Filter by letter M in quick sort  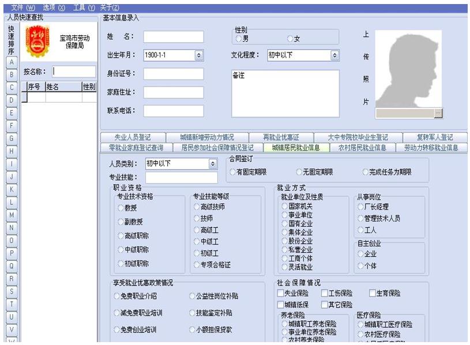point(12,215)
